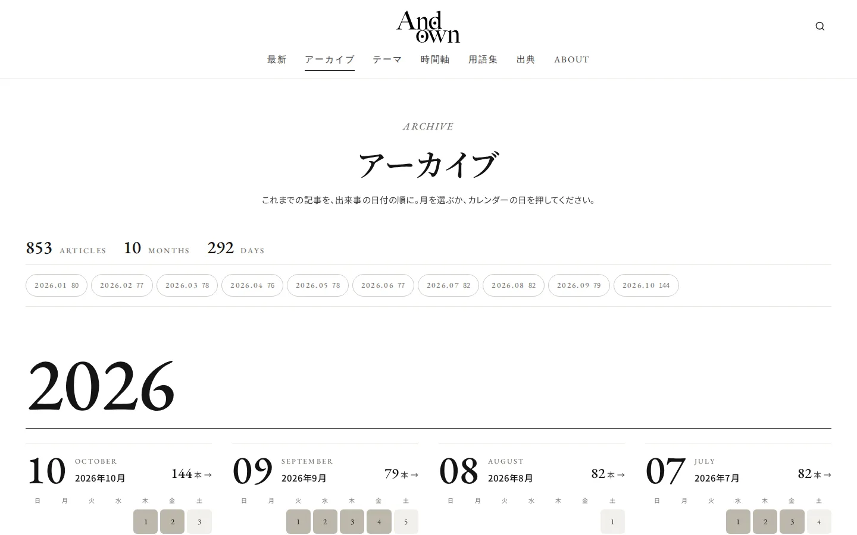Click day 3 in the July calendar
Viewport: 857px width, 535px height.
click(792, 522)
